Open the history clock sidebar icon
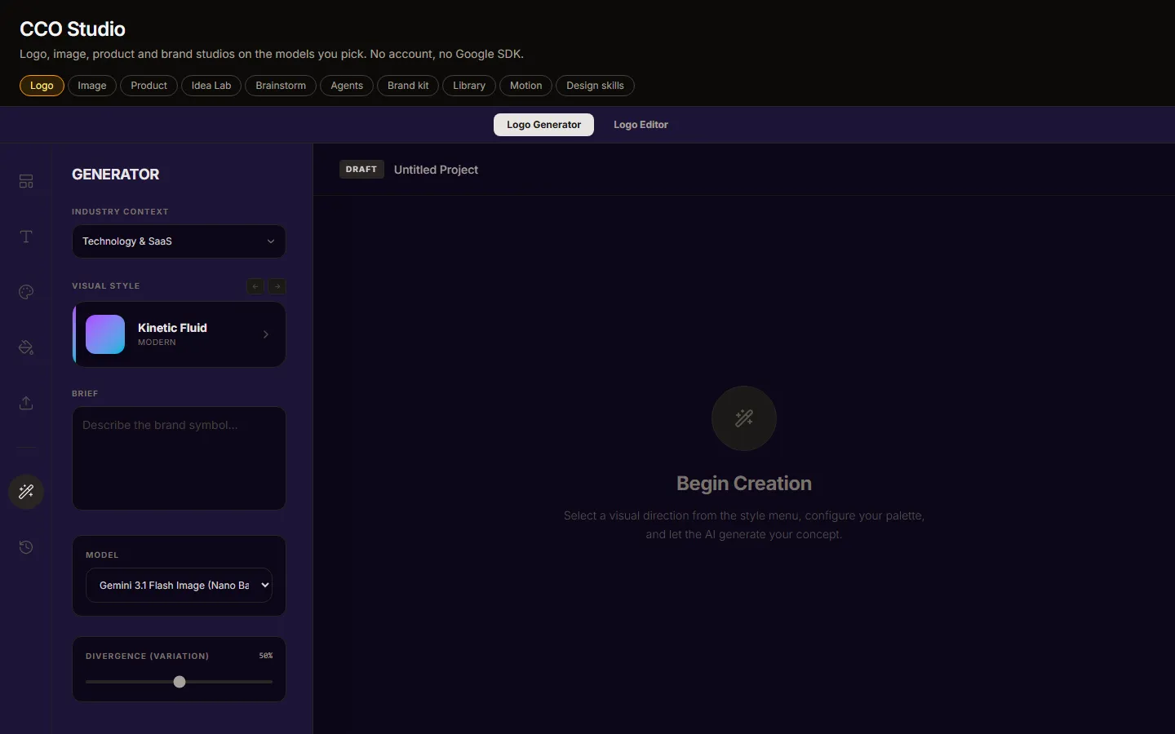 pos(26,547)
